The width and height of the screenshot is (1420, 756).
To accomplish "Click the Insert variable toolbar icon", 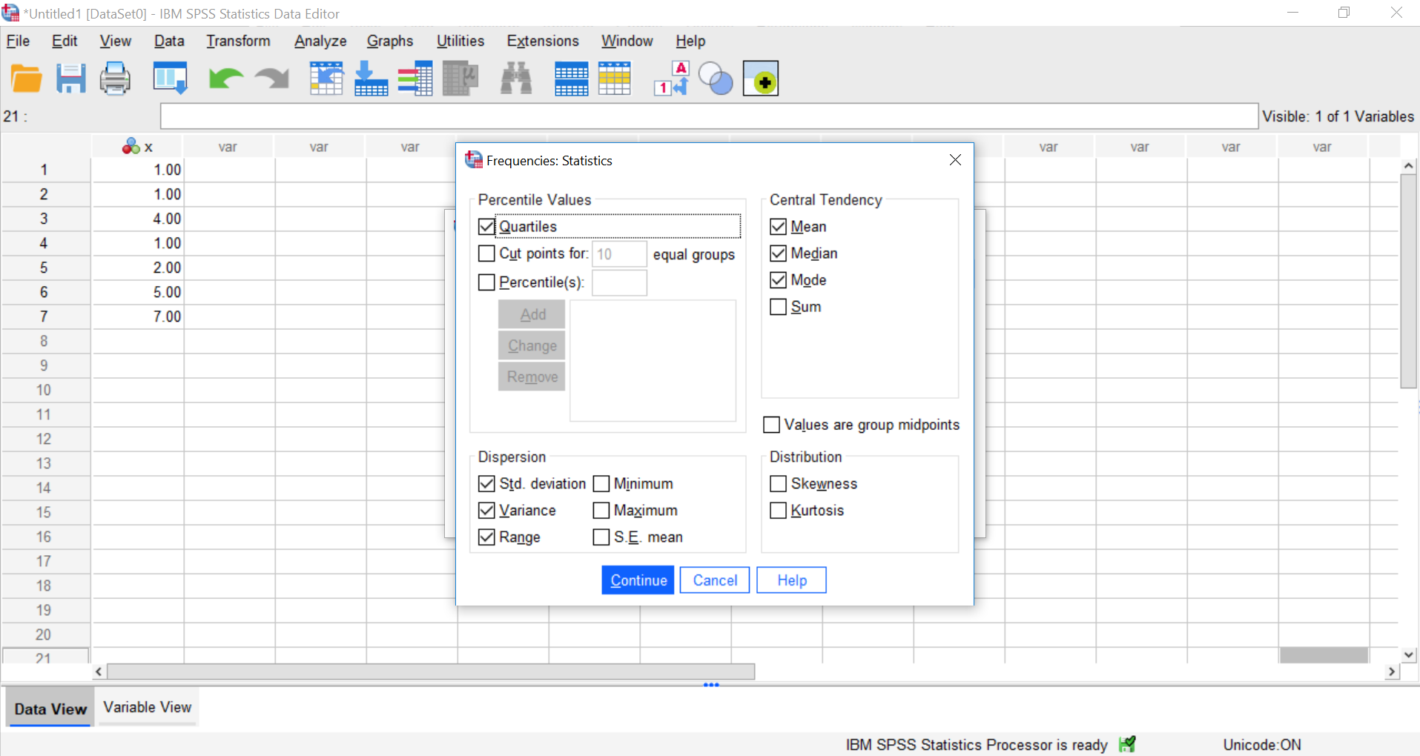I will (x=615, y=79).
